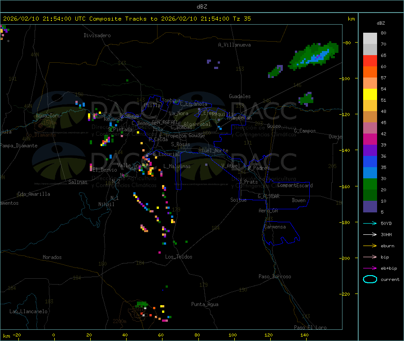Click the Morados map label

tap(52, 257)
